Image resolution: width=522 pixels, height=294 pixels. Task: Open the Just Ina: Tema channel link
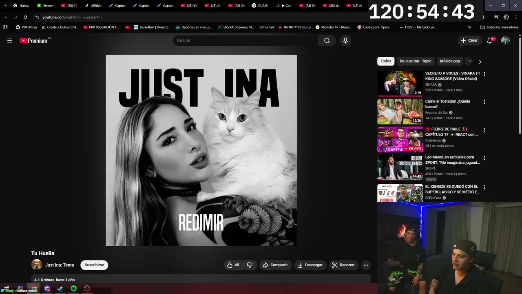(60, 265)
